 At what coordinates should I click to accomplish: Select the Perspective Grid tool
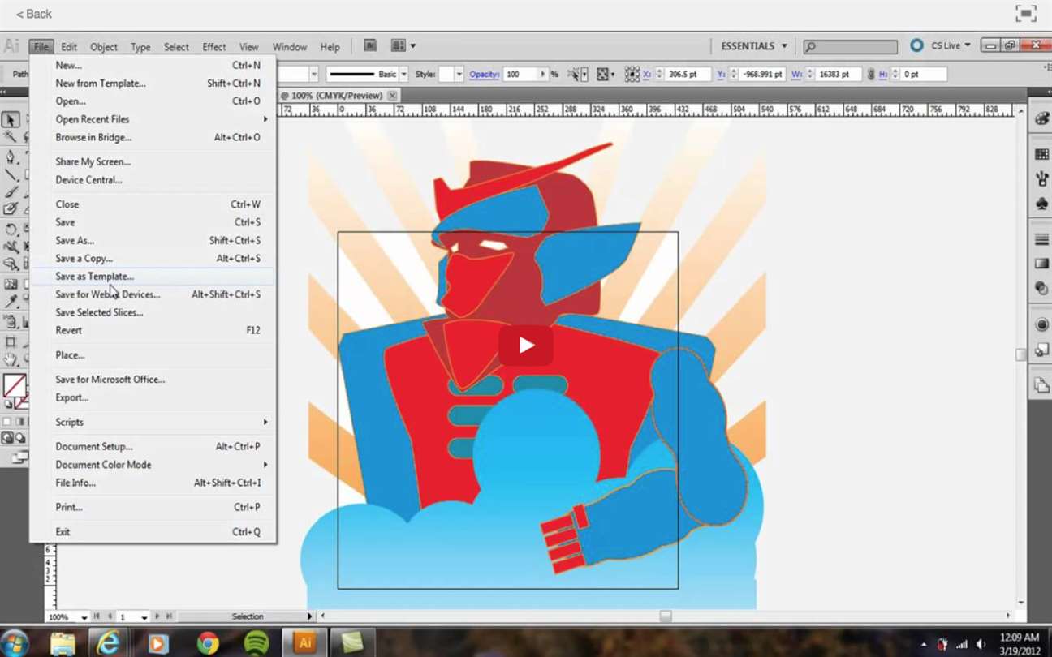click(11, 284)
